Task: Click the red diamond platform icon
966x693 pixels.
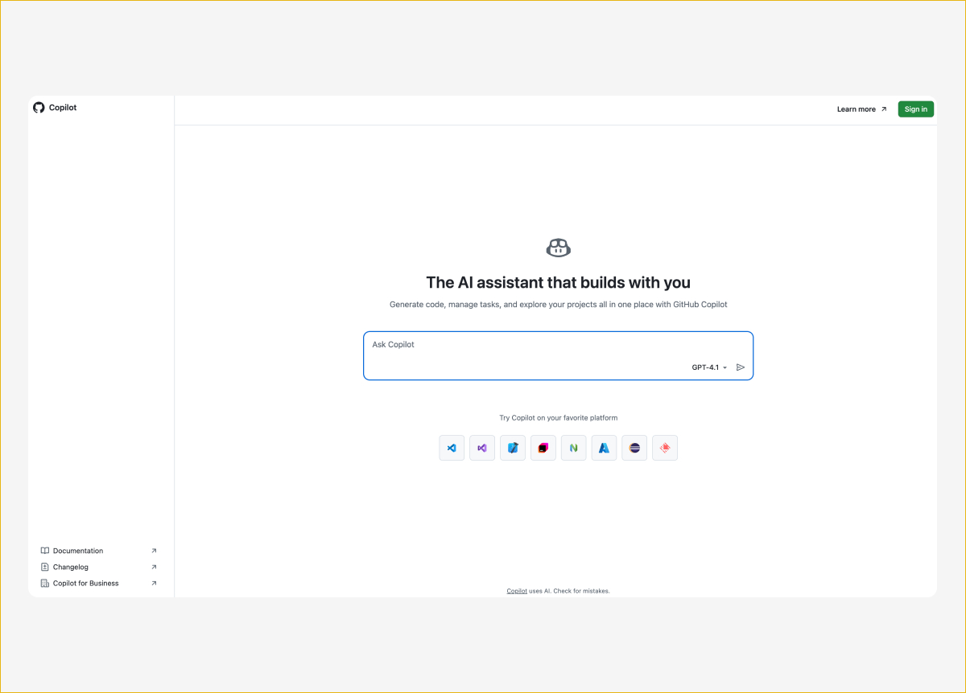Action: 665,448
